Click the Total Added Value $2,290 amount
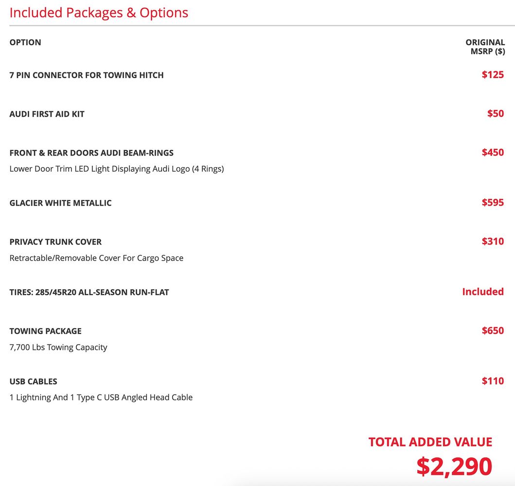 (x=454, y=466)
